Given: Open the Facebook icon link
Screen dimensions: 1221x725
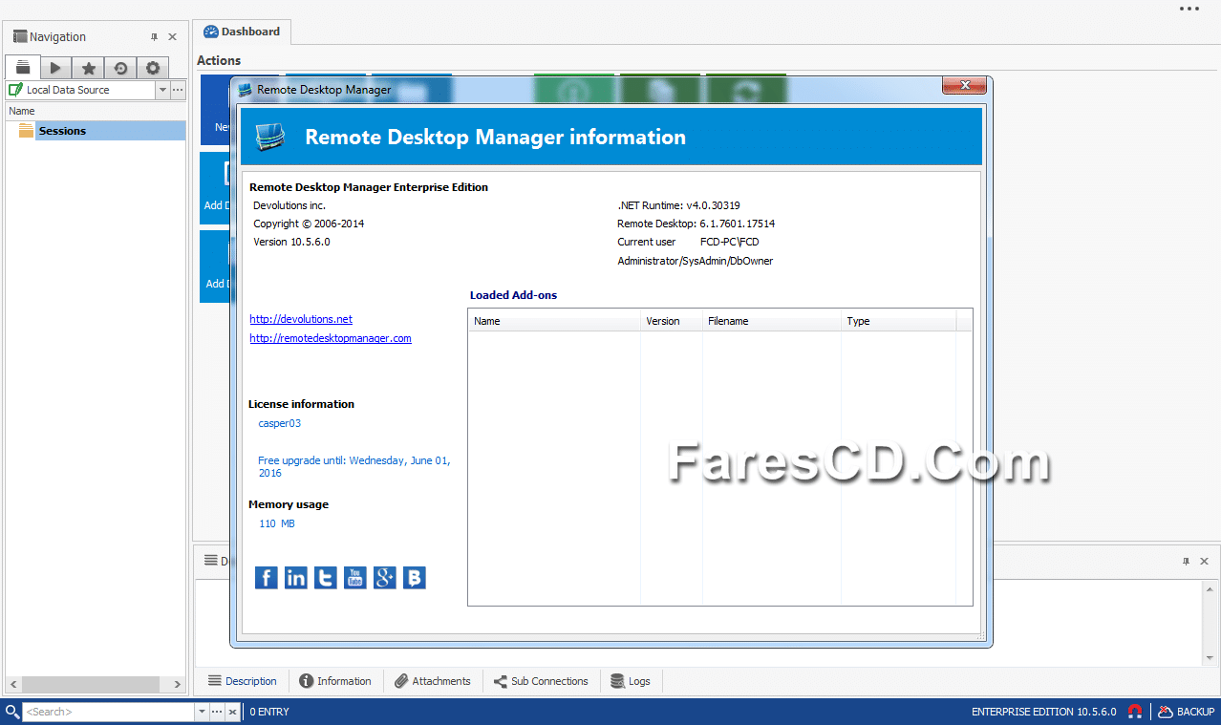Looking at the screenshot, I should [267, 578].
